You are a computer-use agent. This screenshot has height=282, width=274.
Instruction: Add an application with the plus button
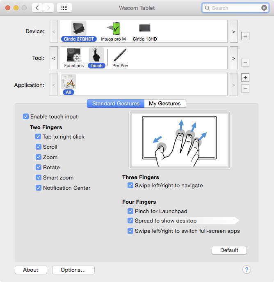coord(245,77)
